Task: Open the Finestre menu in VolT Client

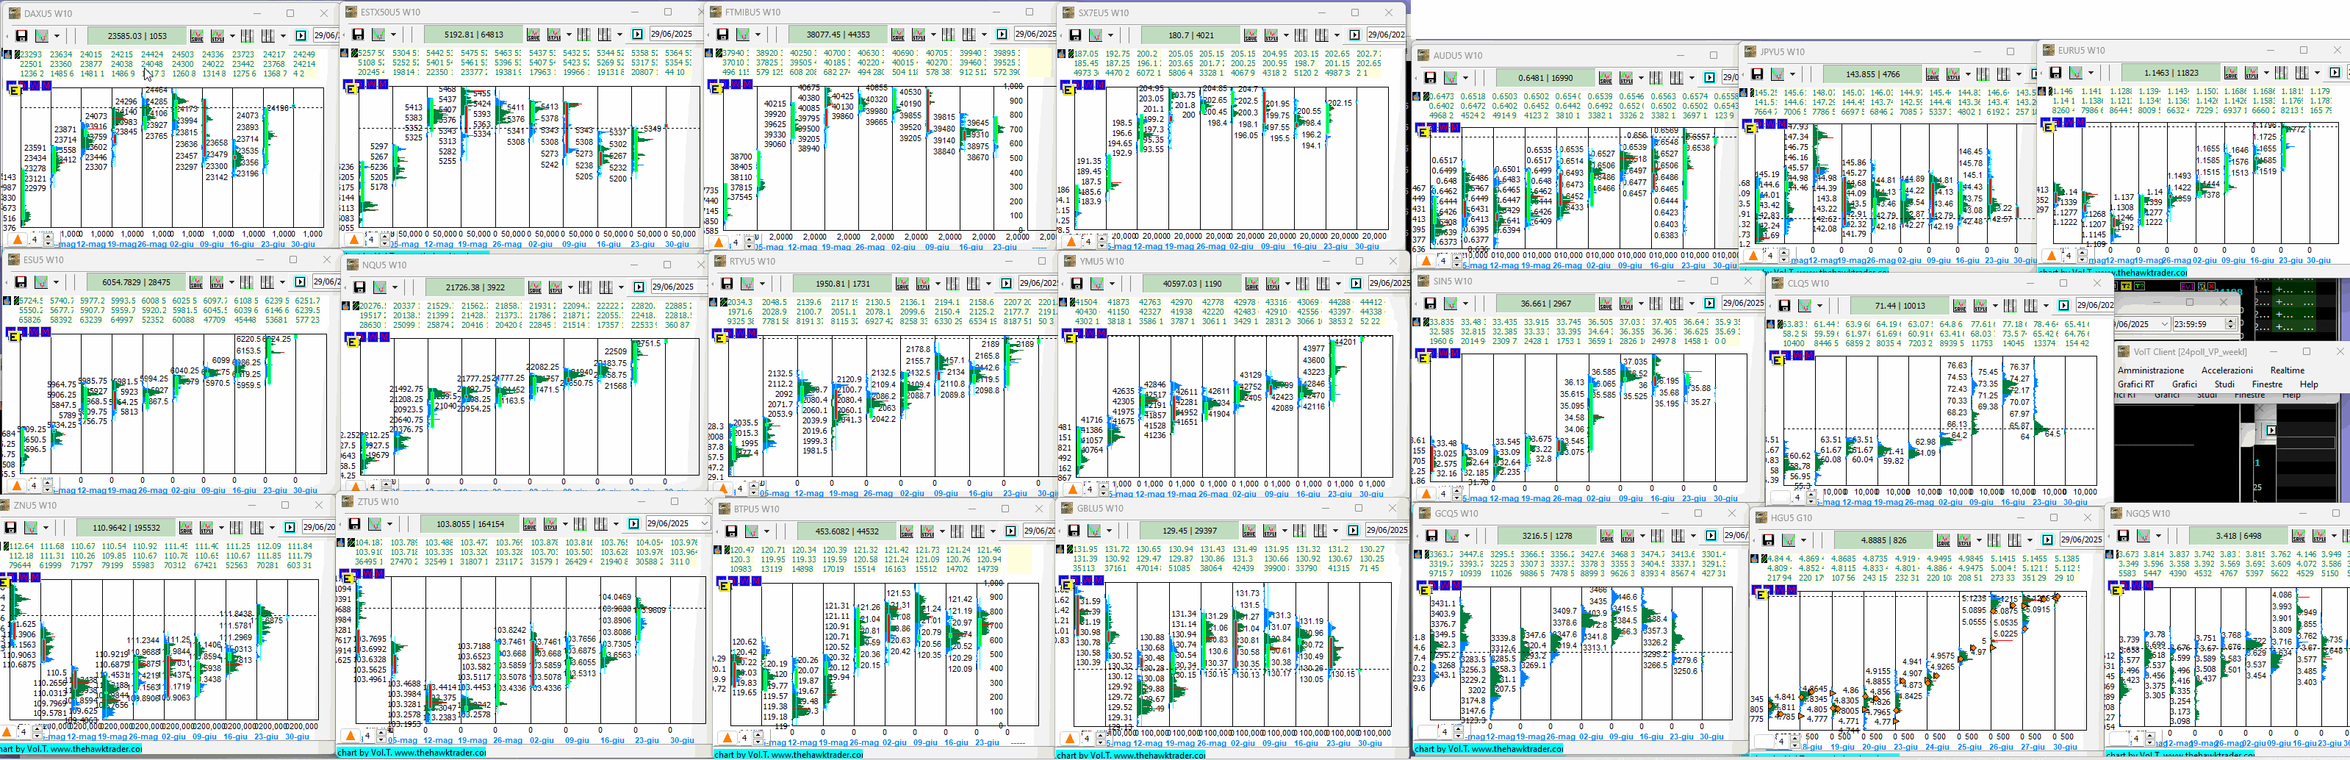Action: point(2267,384)
